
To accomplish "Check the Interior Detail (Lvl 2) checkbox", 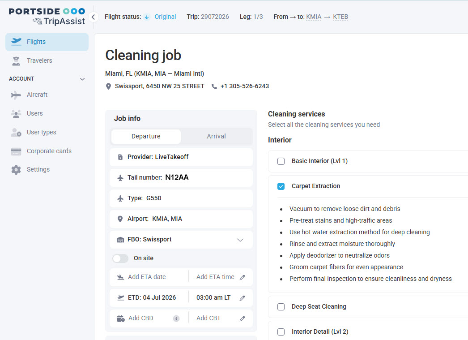I will pos(281,332).
